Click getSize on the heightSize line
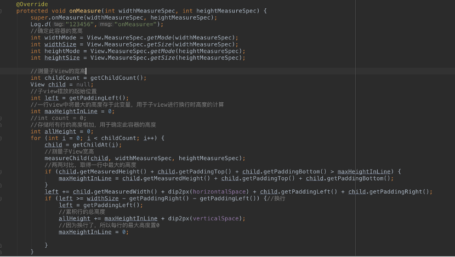The height and width of the screenshot is (257, 455). [x=163, y=57]
